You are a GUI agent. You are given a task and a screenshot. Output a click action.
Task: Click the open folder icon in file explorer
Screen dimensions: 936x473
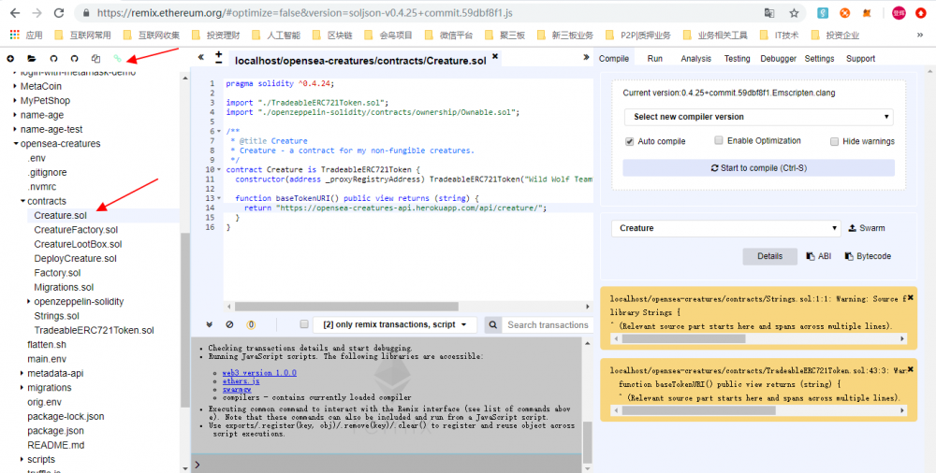[x=32, y=58]
